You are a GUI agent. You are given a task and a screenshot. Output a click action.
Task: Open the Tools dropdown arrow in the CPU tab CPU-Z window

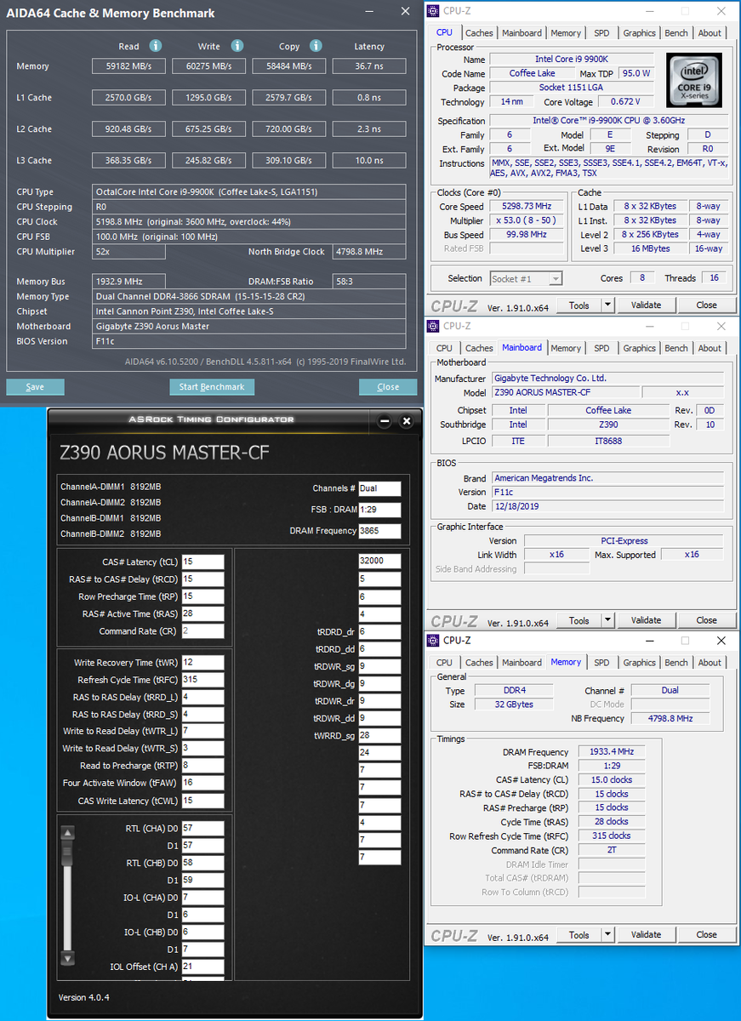(607, 305)
